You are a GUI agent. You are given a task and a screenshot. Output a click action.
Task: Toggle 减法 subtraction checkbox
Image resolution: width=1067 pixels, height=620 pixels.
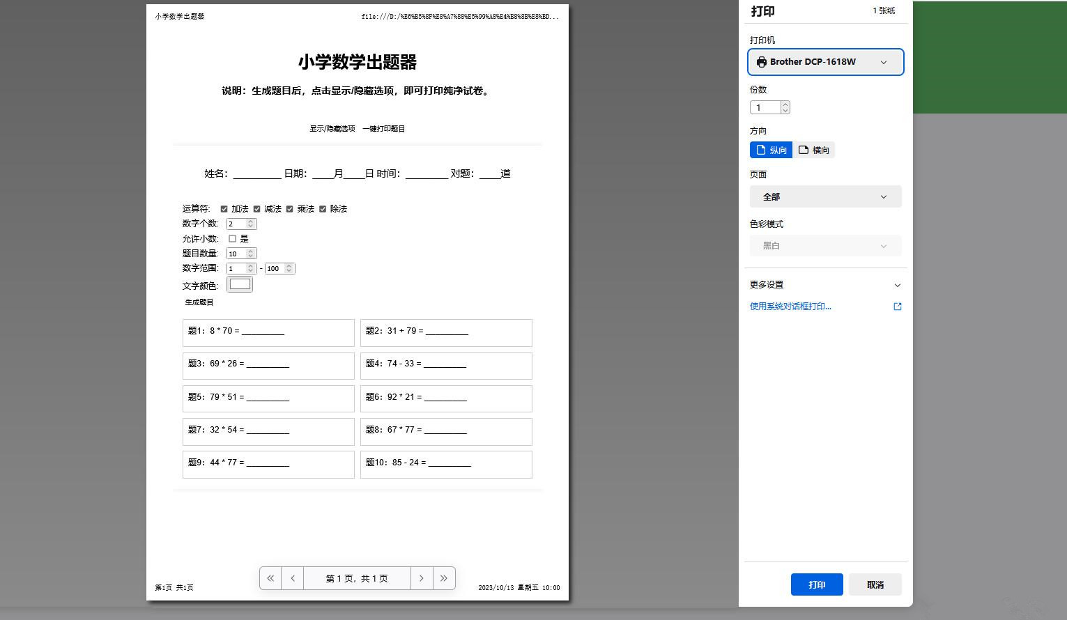click(x=256, y=209)
